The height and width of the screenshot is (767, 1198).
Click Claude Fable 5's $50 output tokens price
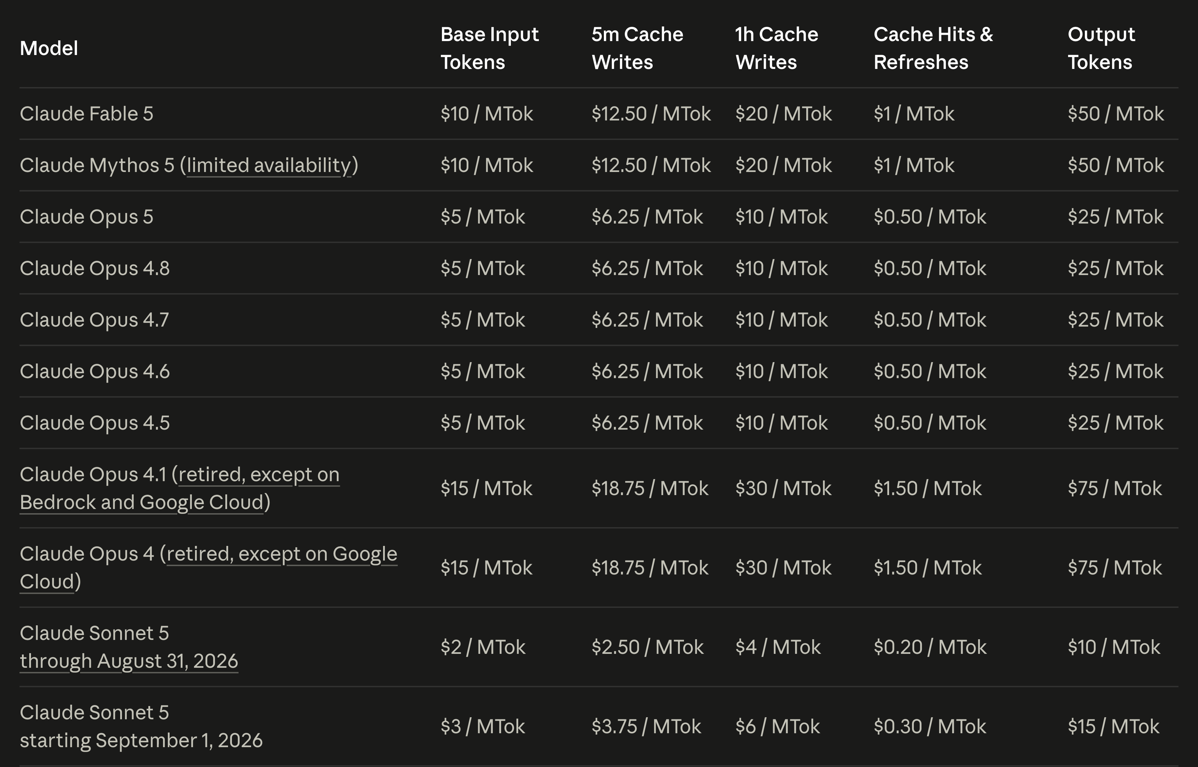(x=1116, y=114)
